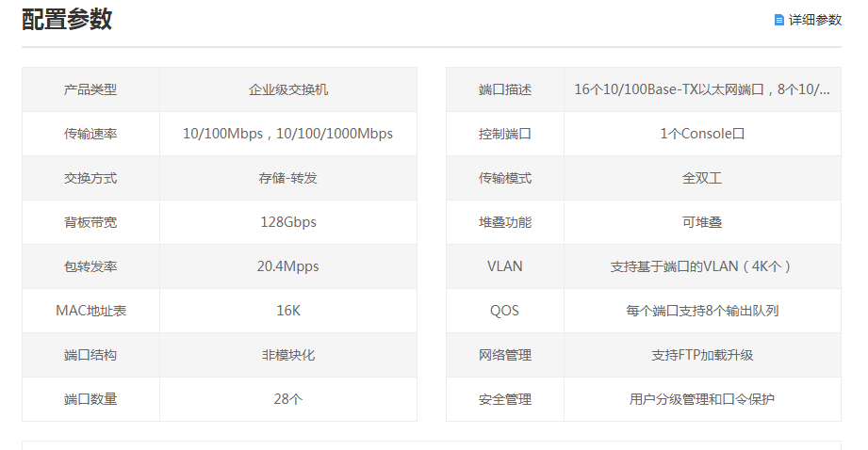868x450 pixels.
Task: Select the 128Gbps backplane bandwidth value
Action: [x=288, y=222]
